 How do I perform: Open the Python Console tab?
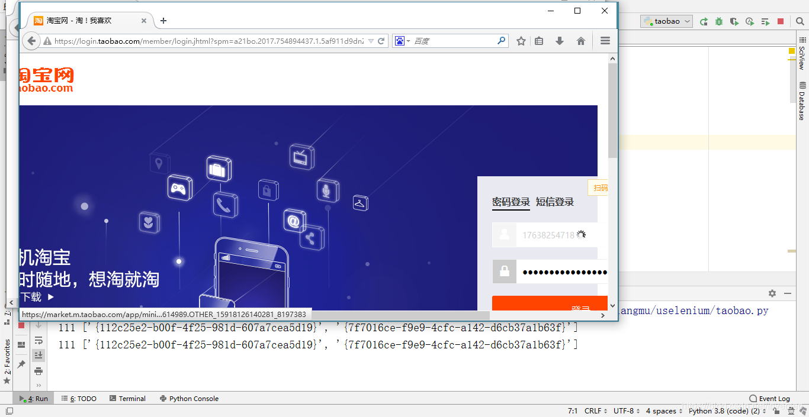point(189,399)
